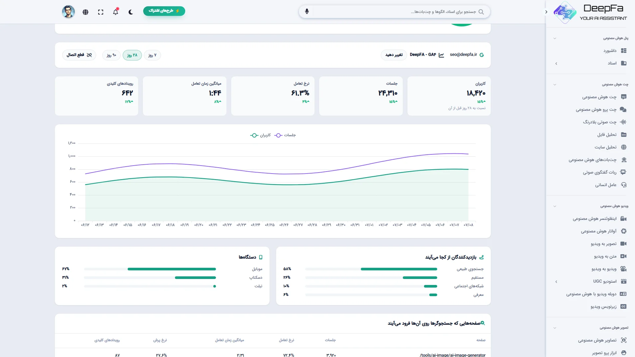Enter fullscreen mode icon
The width and height of the screenshot is (635, 357).
coord(101,12)
